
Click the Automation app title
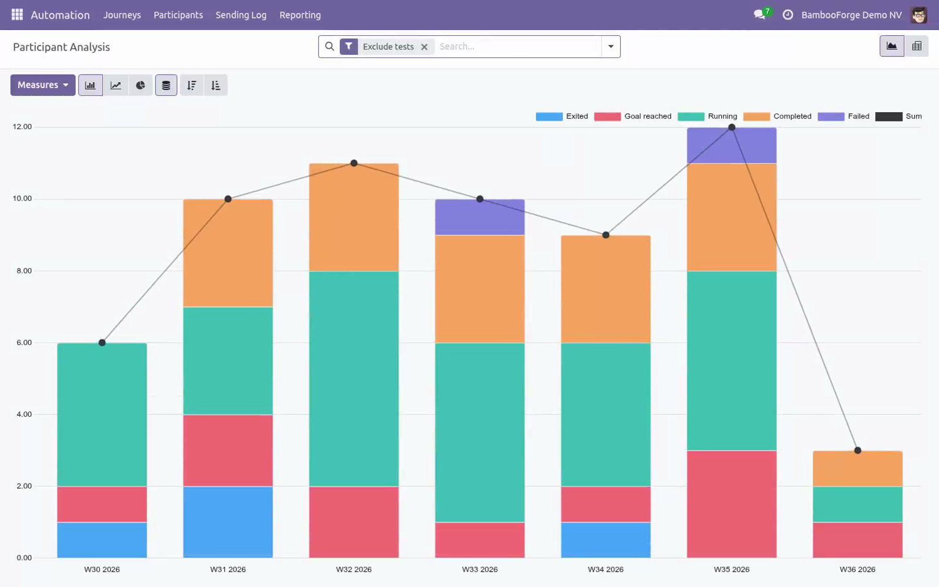click(x=60, y=15)
